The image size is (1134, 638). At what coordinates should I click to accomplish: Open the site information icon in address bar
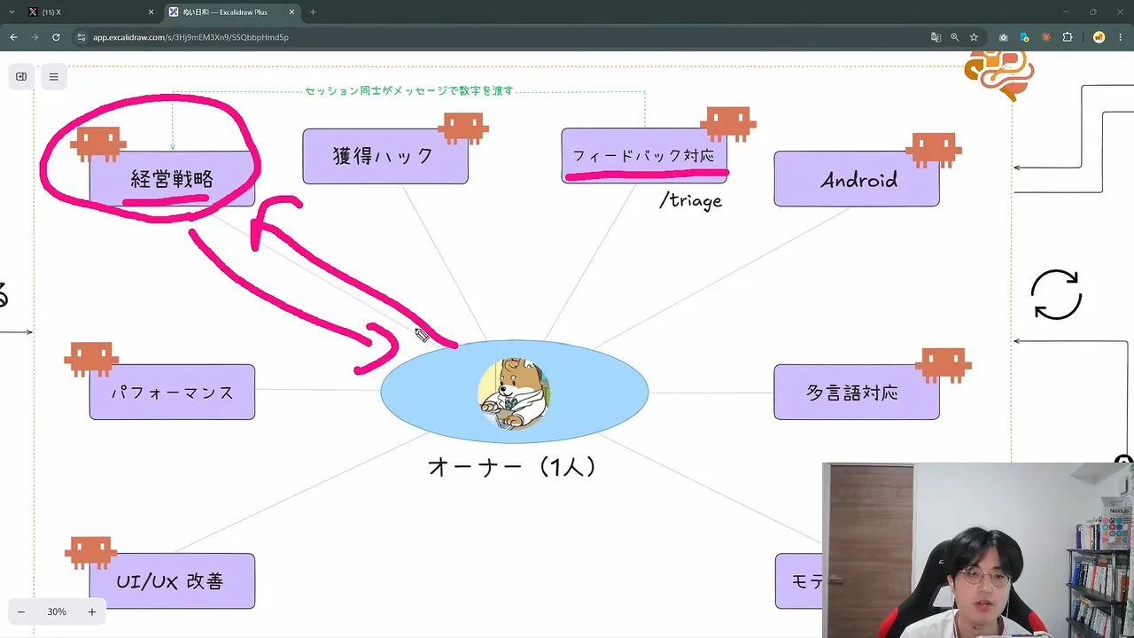pyautogui.click(x=82, y=37)
